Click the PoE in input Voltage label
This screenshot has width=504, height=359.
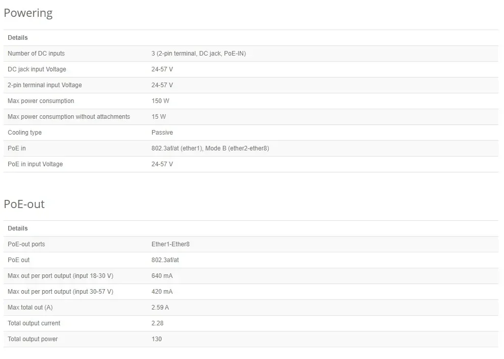click(35, 164)
